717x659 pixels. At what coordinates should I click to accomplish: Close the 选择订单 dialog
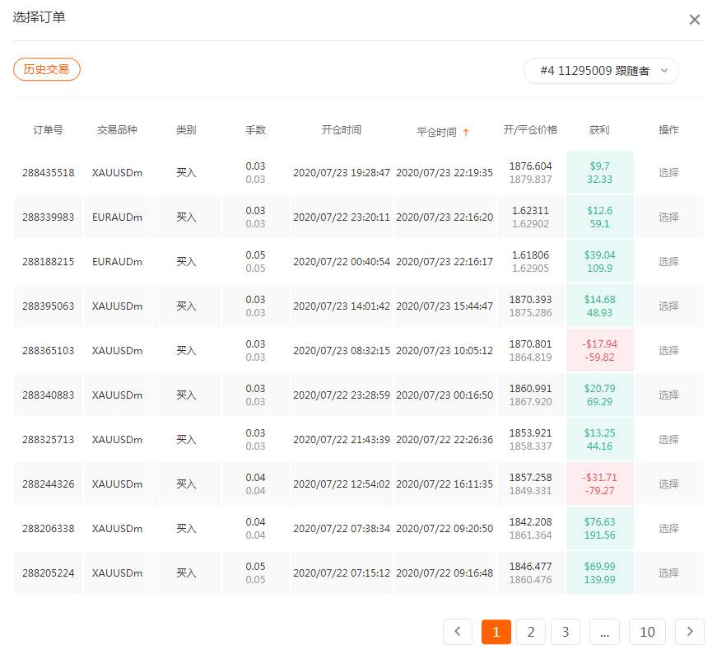coord(694,20)
